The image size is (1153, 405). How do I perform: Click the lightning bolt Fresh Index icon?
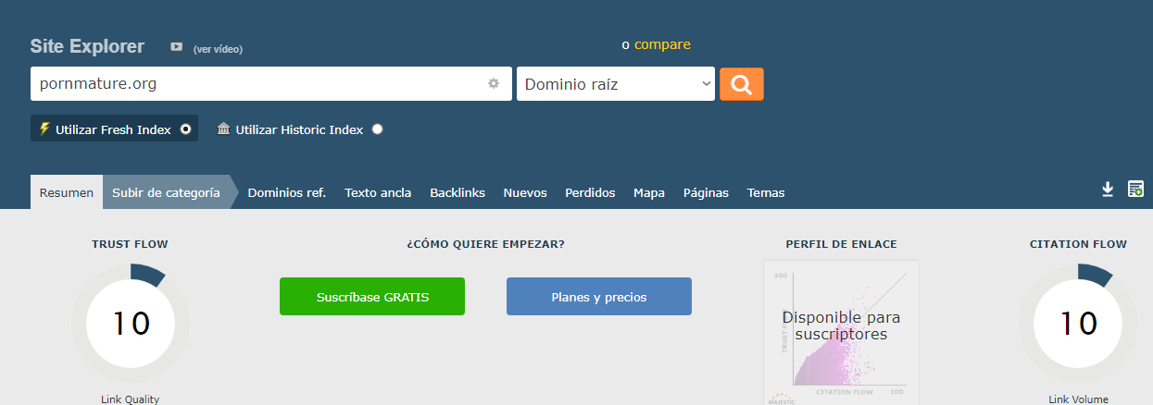point(44,129)
